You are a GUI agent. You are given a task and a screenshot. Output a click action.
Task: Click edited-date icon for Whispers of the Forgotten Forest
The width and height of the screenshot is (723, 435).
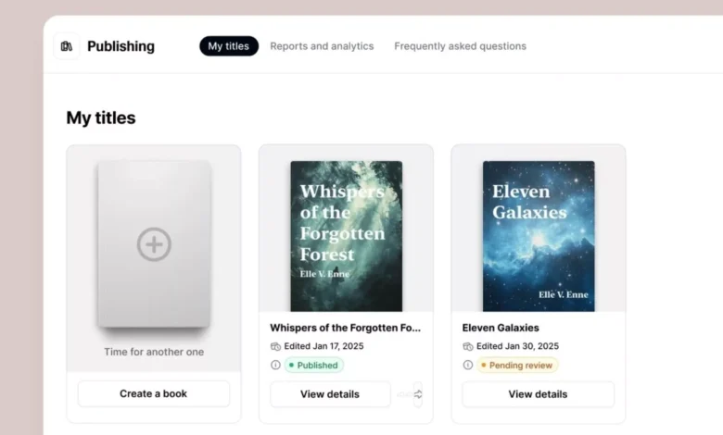click(x=275, y=346)
